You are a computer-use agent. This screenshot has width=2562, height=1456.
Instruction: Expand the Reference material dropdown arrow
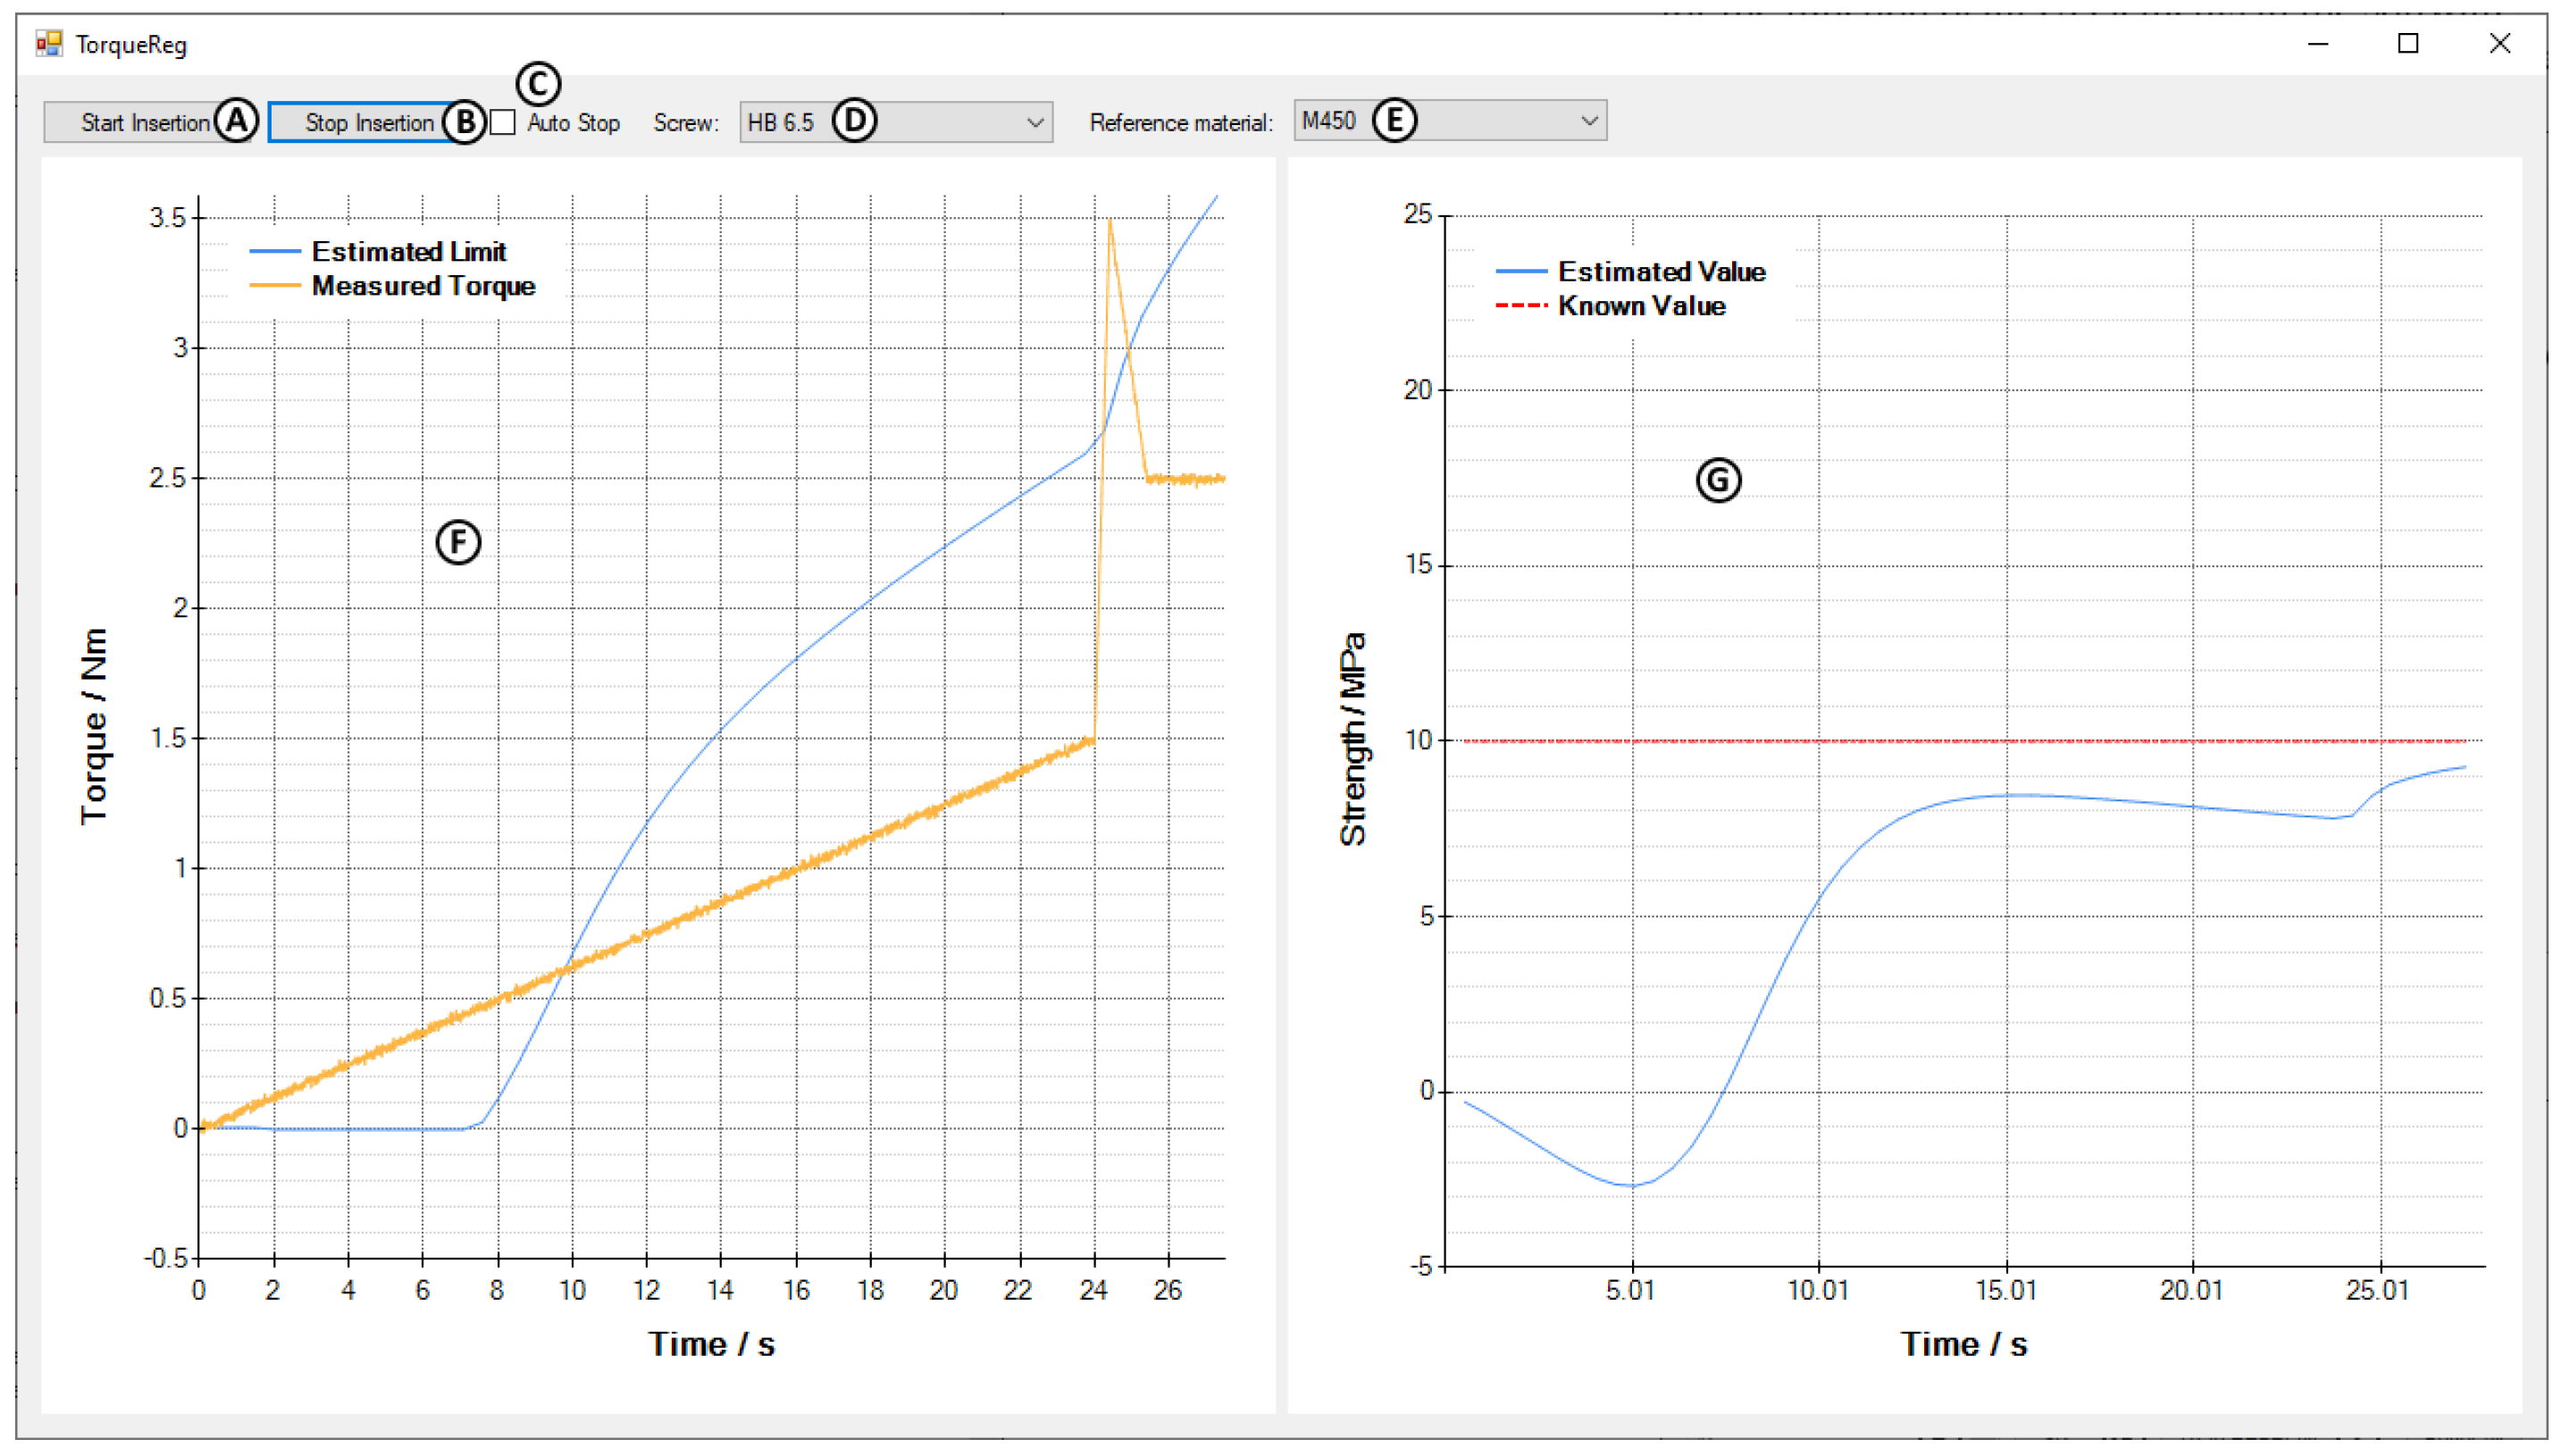point(1589,121)
